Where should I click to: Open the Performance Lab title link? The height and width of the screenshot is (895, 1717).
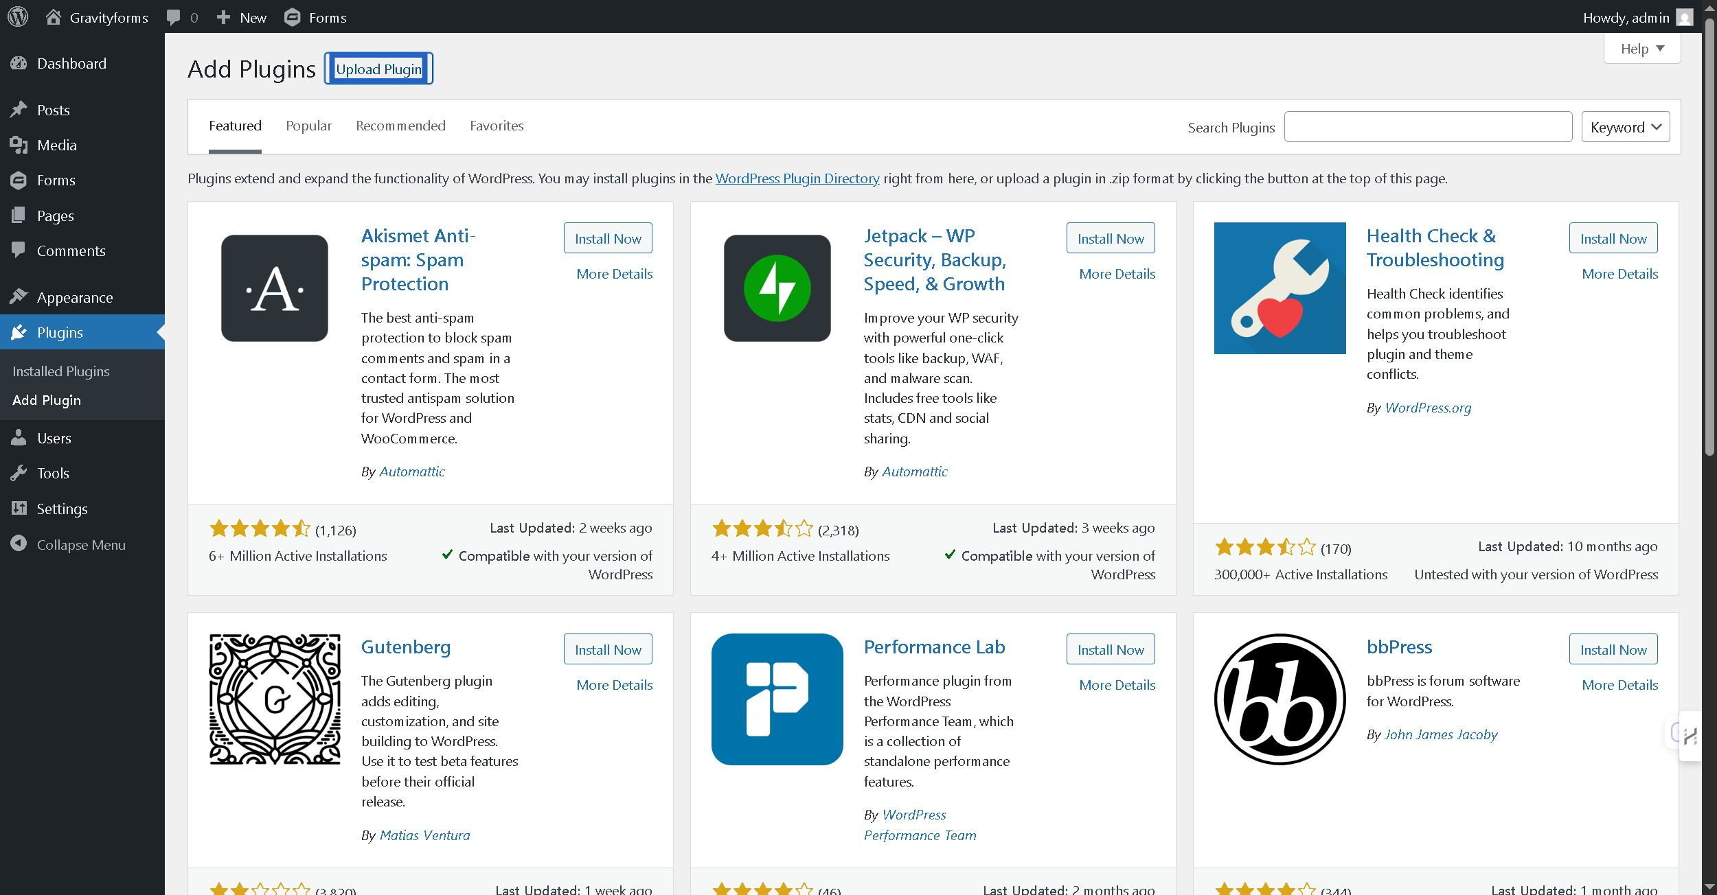[x=935, y=647]
